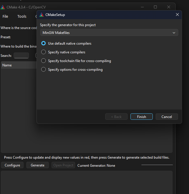
Task: Close the CMakeSetup dialog with the X
Action: (x=177, y=14)
